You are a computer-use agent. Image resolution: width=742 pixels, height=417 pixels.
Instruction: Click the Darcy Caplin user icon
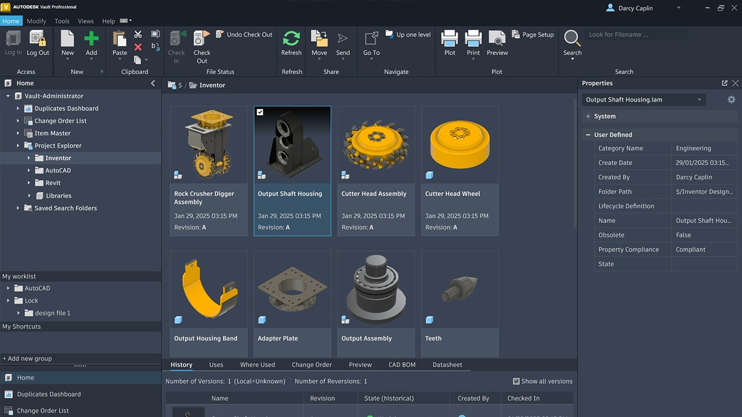tap(610, 8)
